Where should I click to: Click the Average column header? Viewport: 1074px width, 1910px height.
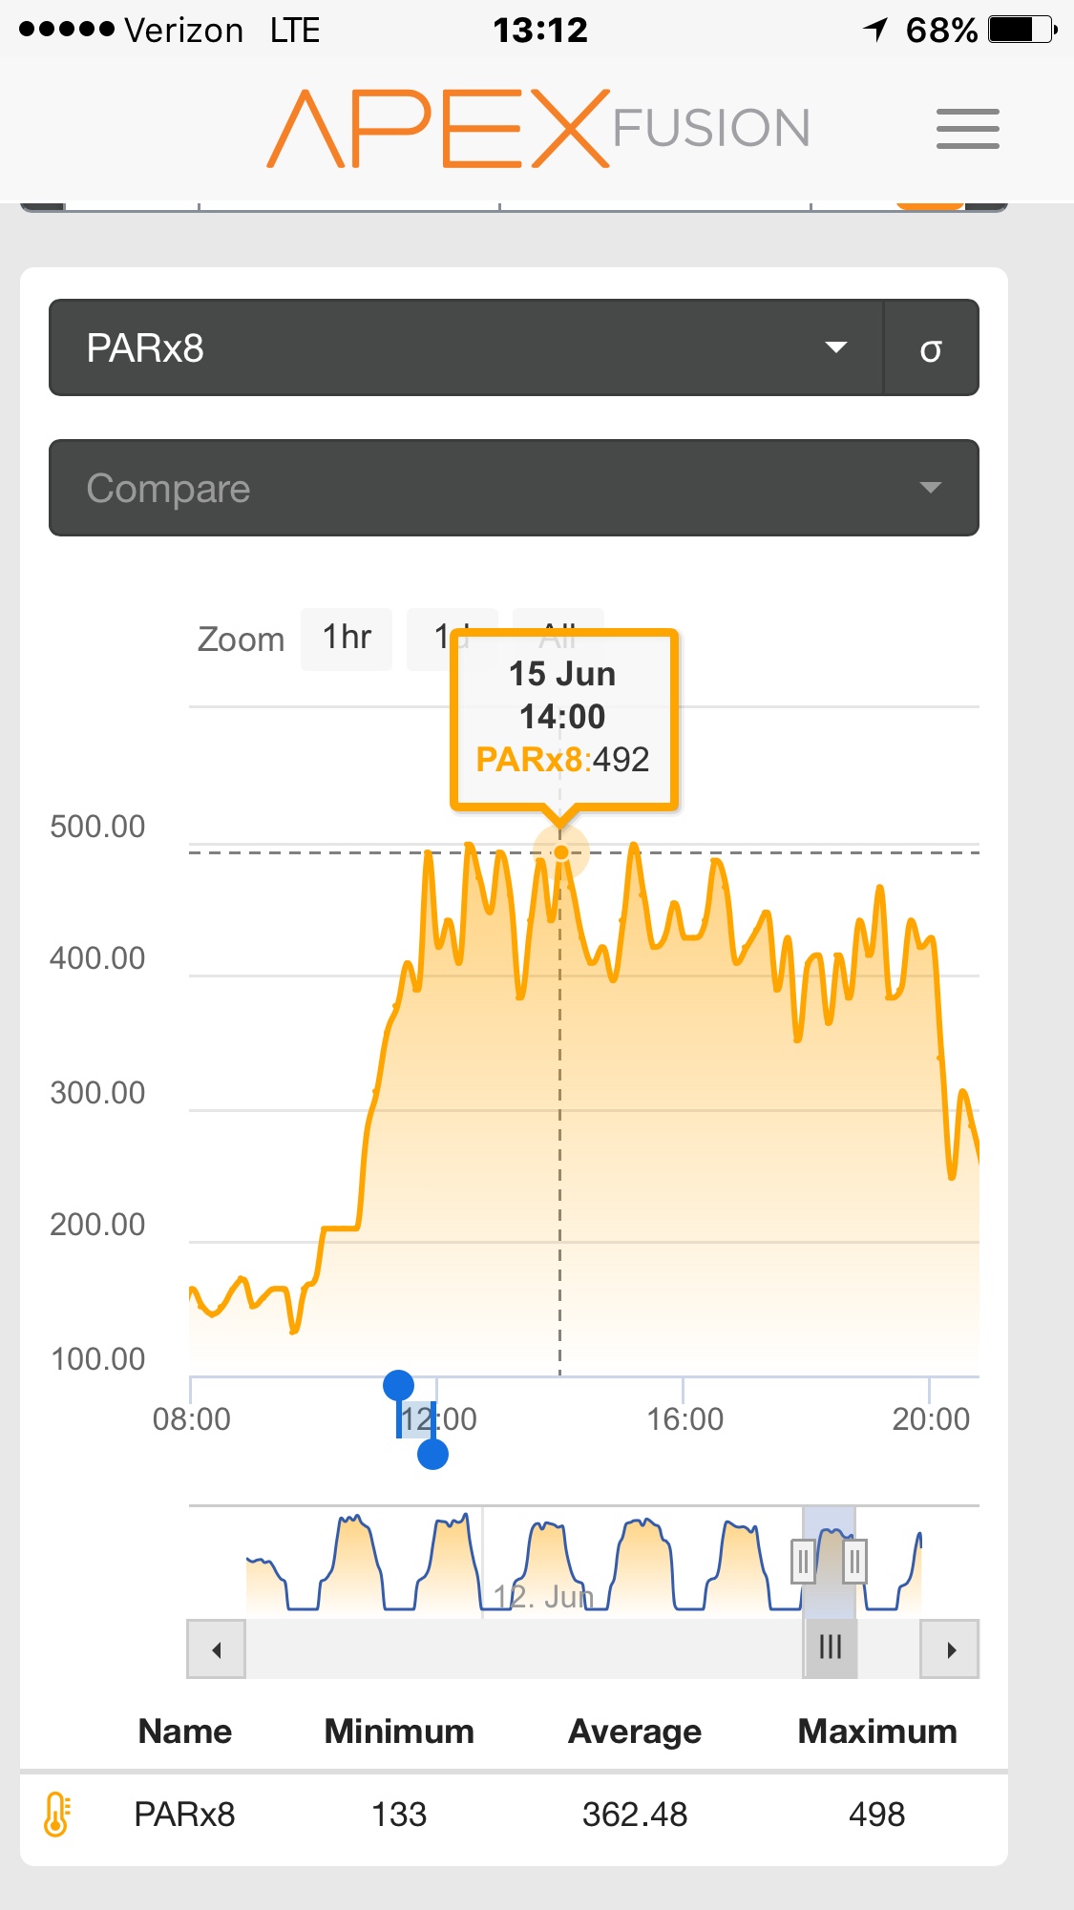click(635, 1732)
